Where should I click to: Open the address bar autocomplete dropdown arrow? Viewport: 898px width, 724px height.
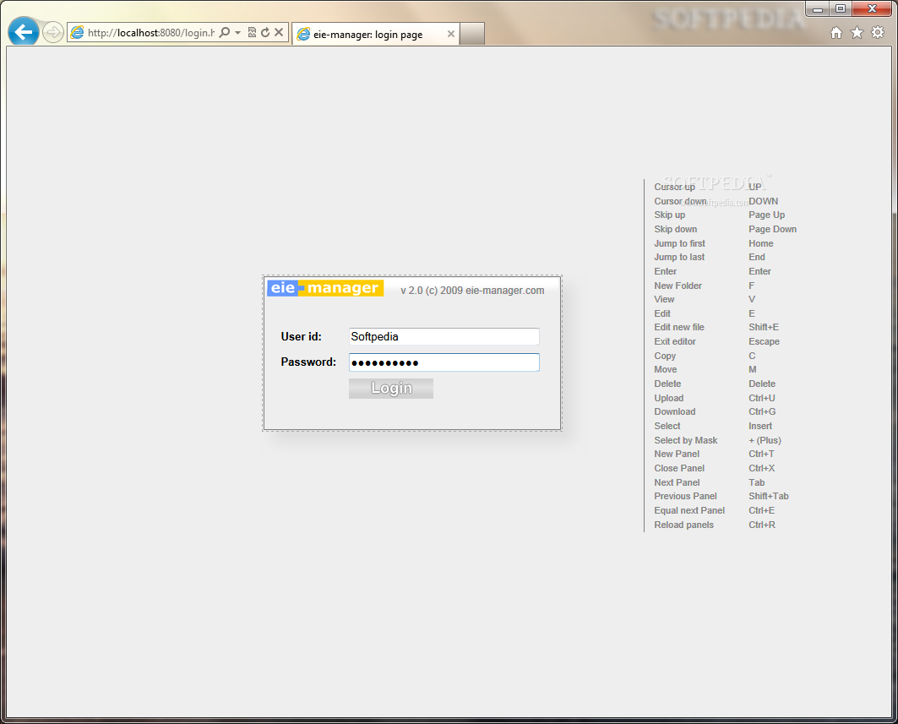coord(237,33)
